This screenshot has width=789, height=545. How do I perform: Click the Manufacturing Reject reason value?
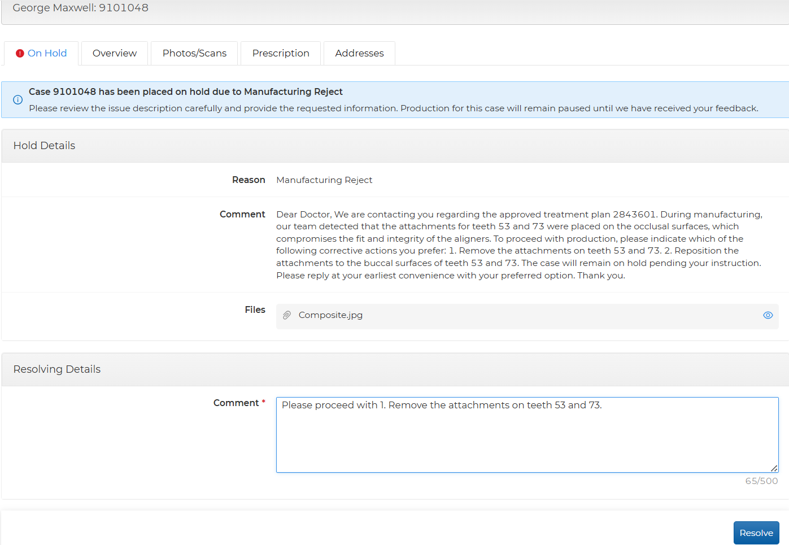pos(324,180)
